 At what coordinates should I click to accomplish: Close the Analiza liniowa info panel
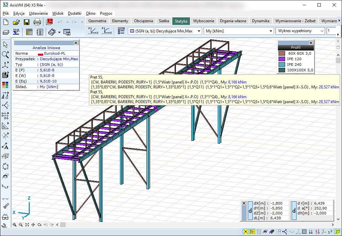[76, 43]
